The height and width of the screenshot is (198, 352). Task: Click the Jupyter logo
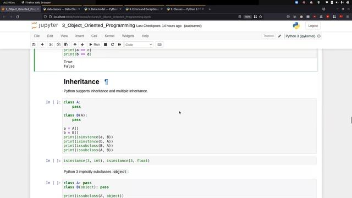point(45,25)
